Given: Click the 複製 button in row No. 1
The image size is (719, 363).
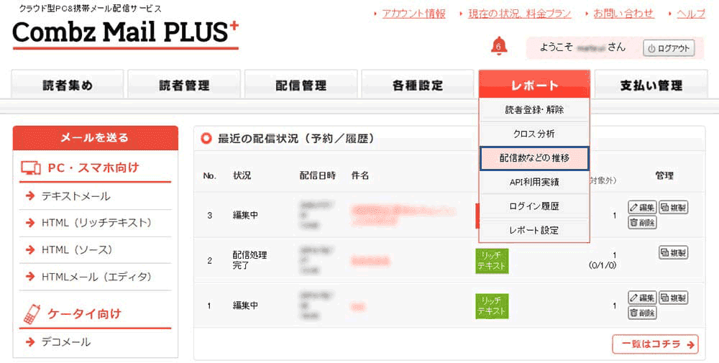Looking at the screenshot, I should [673, 298].
